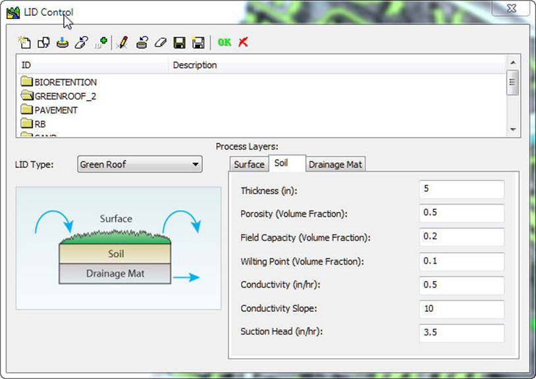Click the Save As toolbar icon
This screenshot has width=536, height=379.
pyautogui.click(x=197, y=41)
